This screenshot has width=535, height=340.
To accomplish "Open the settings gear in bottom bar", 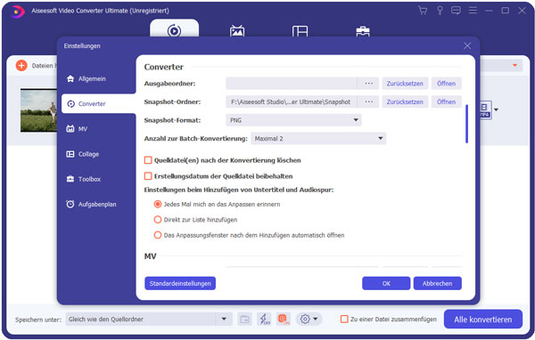I will (305, 320).
